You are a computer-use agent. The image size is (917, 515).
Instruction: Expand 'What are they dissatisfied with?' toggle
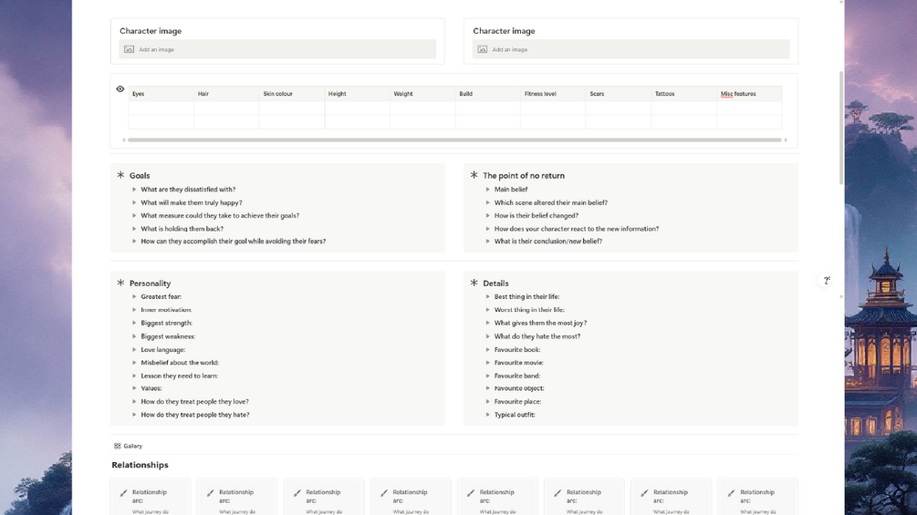tap(134, 190)
